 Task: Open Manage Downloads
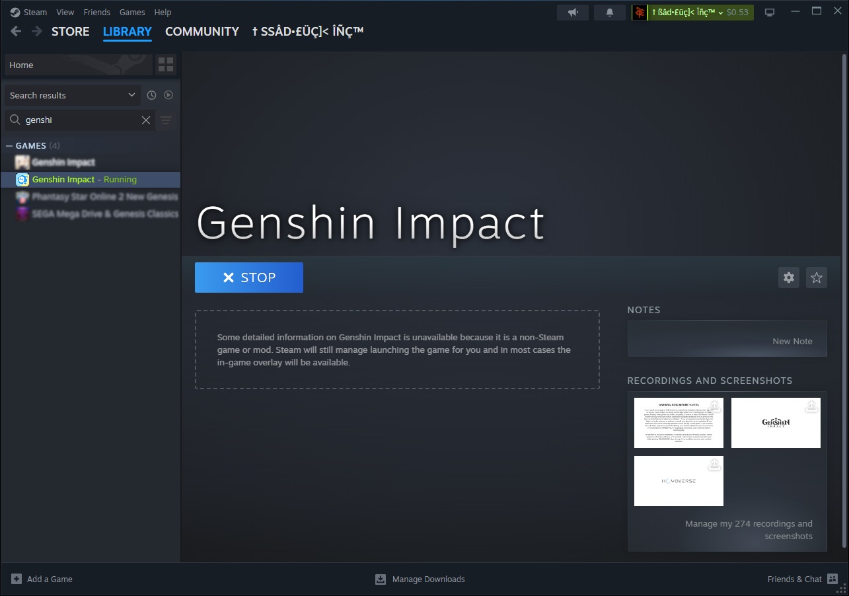[x=420, y=579]
